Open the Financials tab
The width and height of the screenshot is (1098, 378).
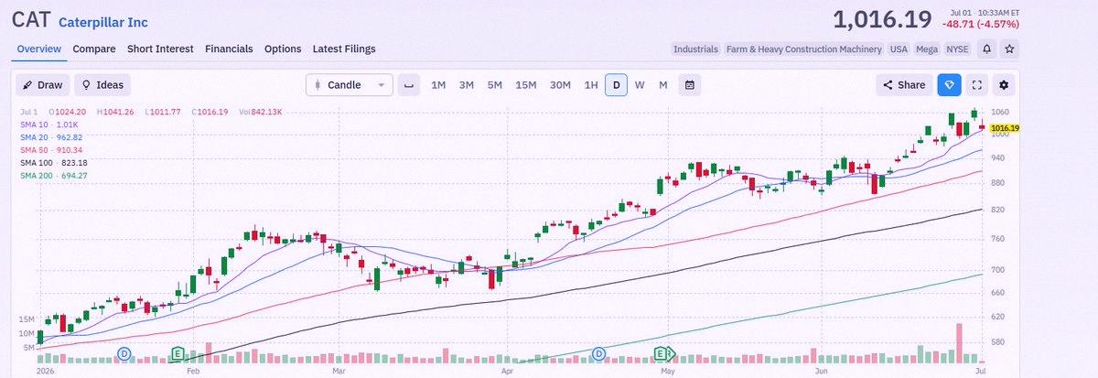229,49
